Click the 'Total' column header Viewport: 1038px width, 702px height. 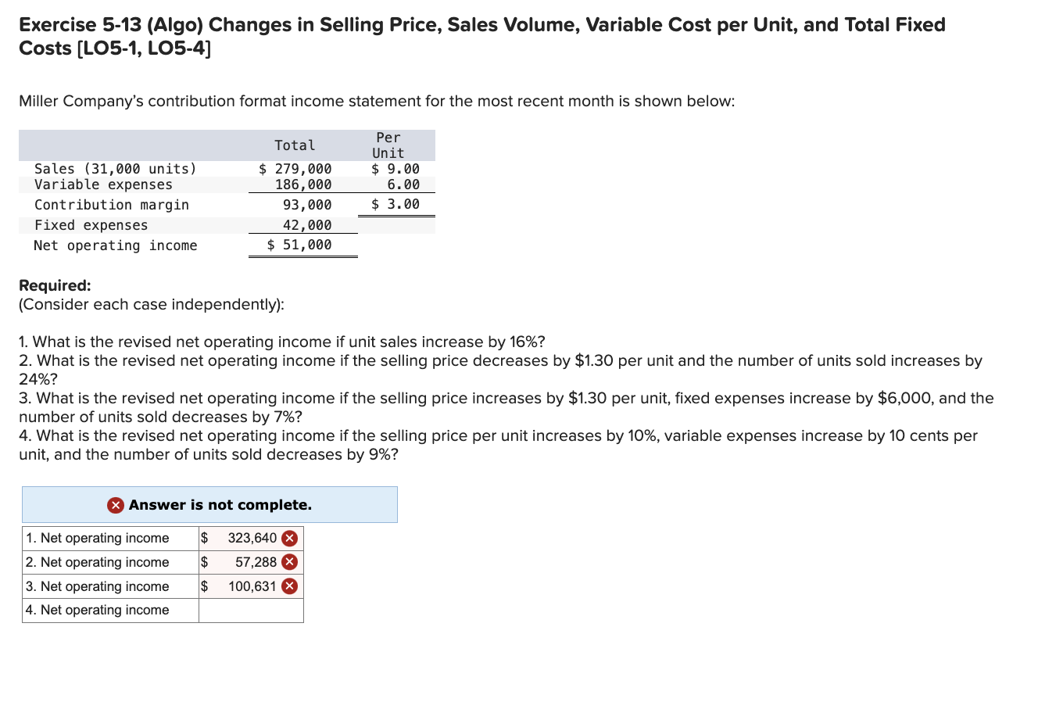pos(295,145)
